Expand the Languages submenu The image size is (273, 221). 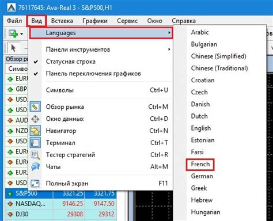(x=101, y=33)
